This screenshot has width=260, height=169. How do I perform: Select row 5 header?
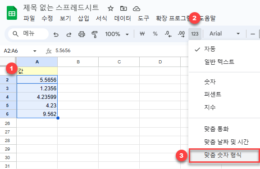click(8, 105)
